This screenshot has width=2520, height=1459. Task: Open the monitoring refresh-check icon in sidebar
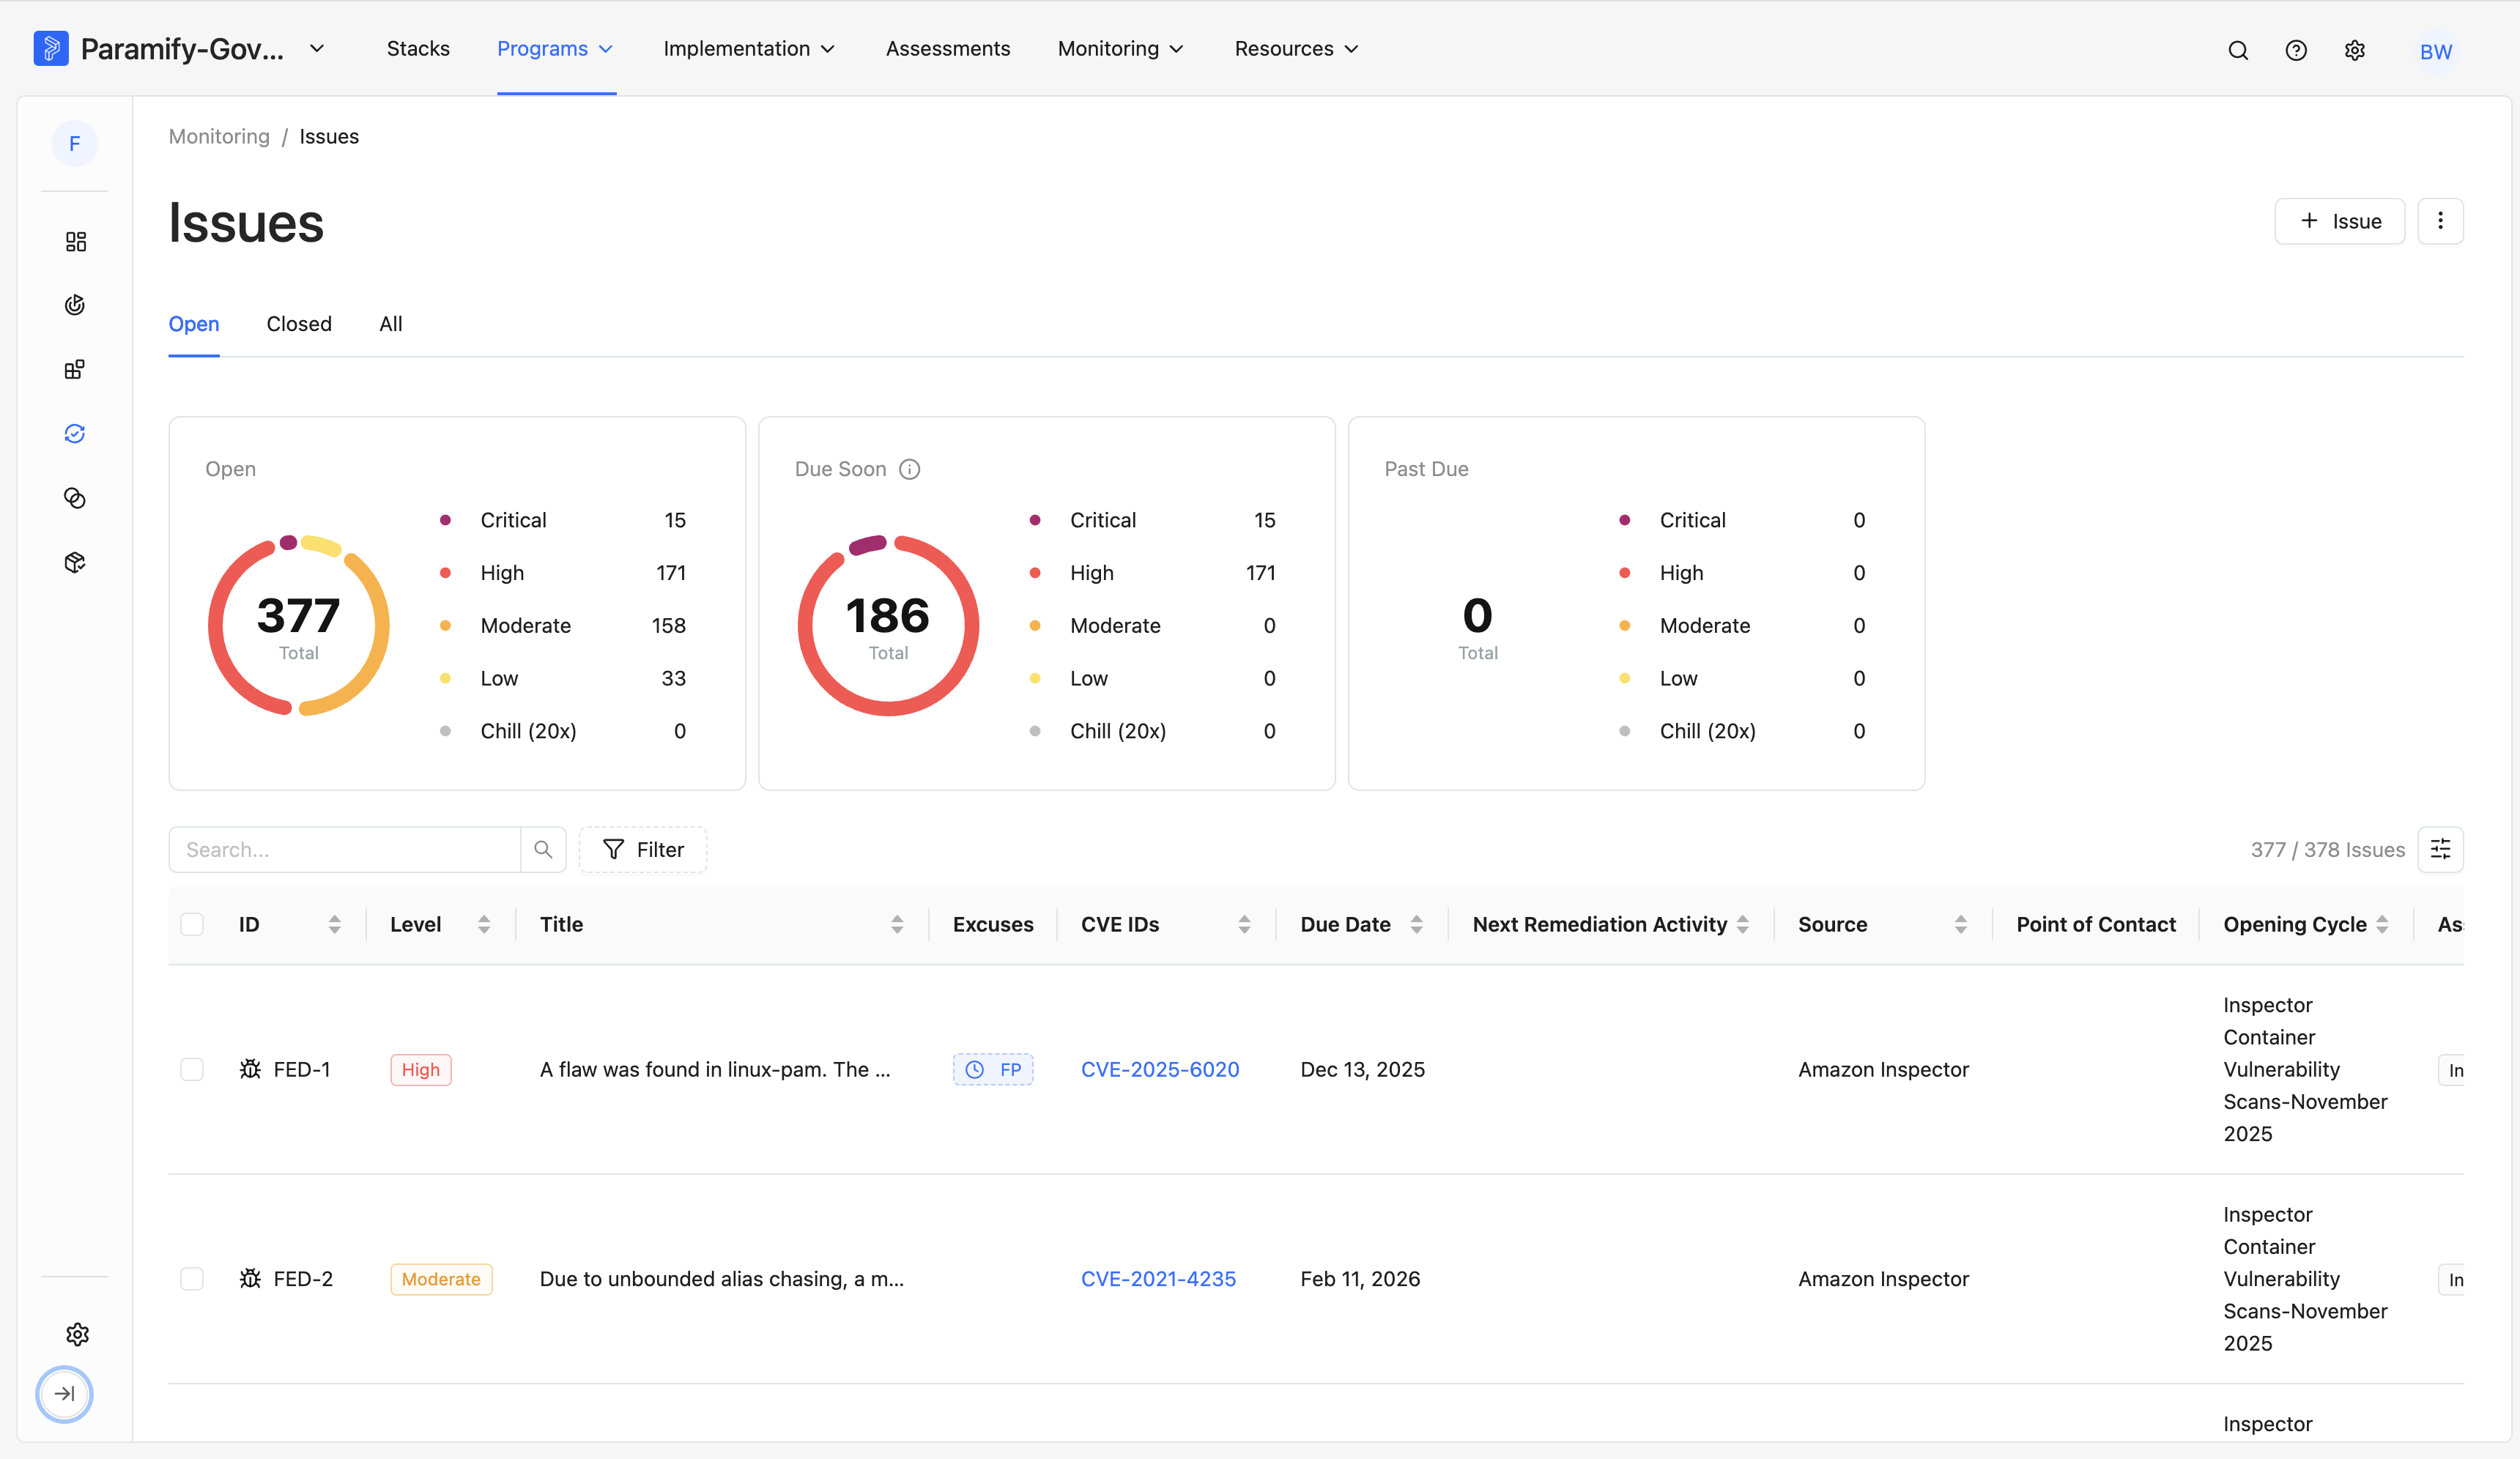click(75, 433)
